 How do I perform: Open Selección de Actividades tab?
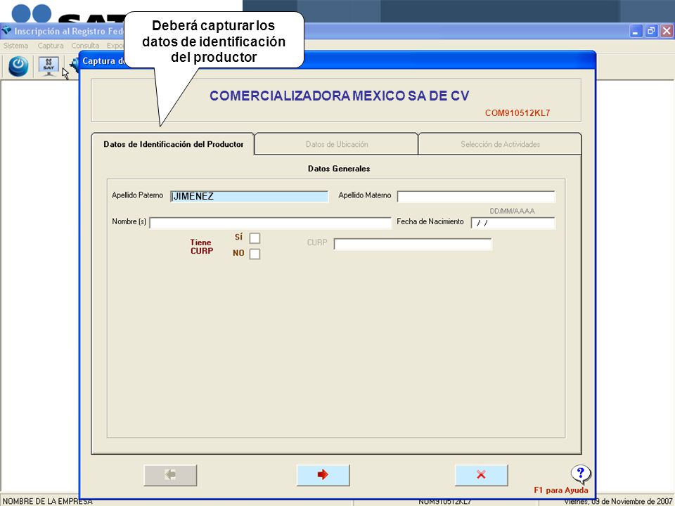500,144
